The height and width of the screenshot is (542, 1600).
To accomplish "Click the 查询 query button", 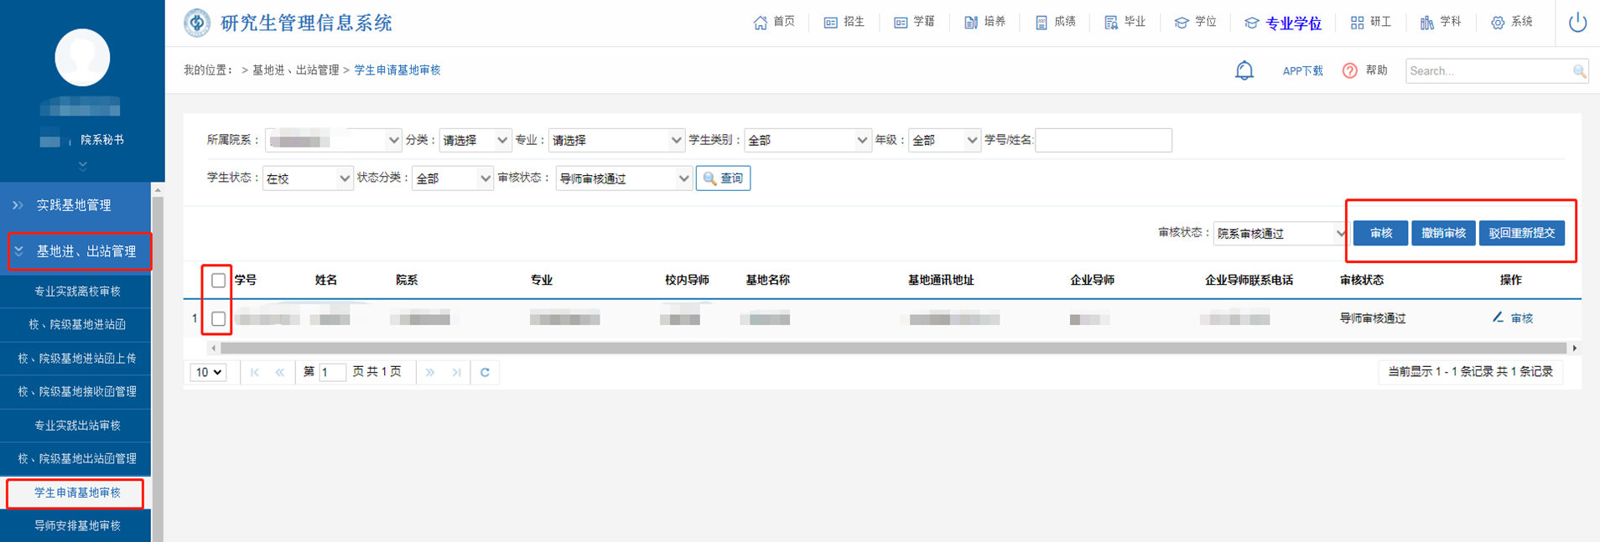I will click(723, 178).
